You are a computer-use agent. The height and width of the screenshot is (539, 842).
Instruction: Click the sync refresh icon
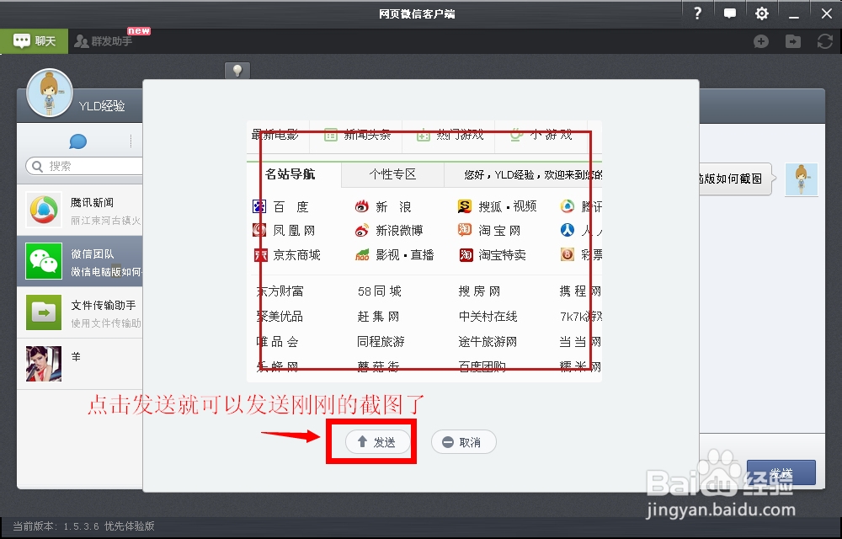(x=823, y=40)
